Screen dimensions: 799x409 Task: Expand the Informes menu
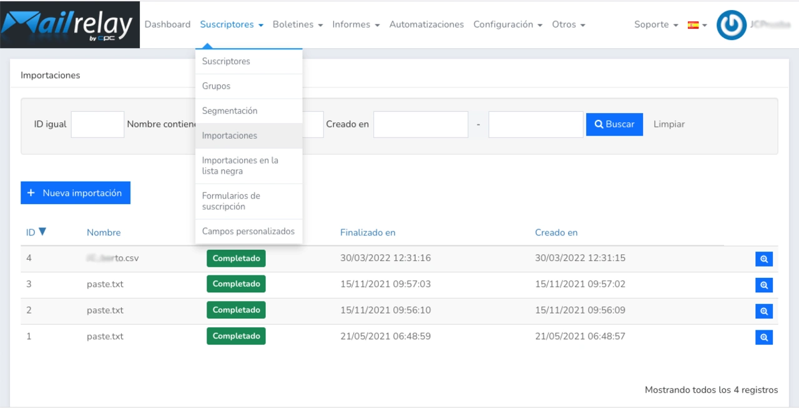[x=356, y=24]
